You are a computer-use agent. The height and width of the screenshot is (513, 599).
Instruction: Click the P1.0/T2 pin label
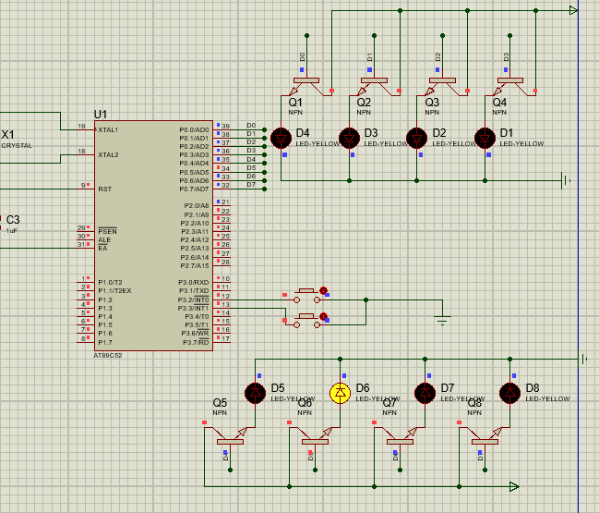point(110,282)
